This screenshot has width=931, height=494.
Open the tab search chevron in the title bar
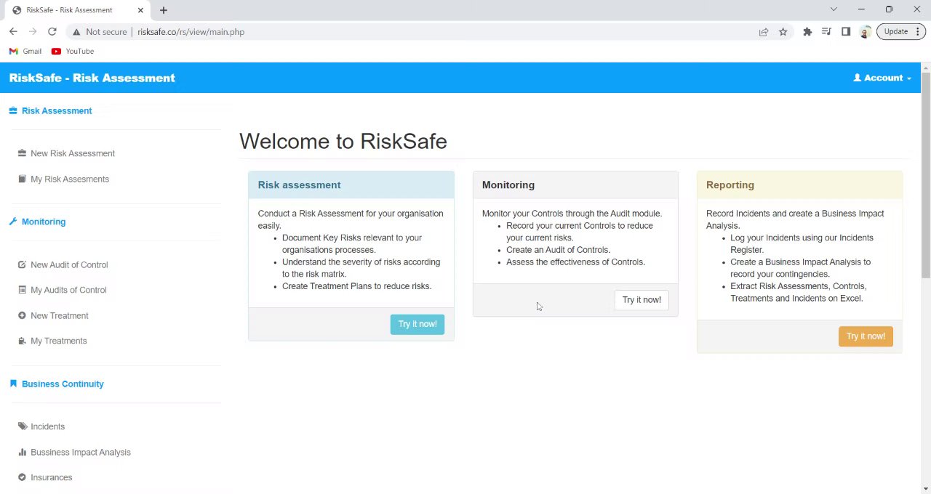[x=834, y=9]
